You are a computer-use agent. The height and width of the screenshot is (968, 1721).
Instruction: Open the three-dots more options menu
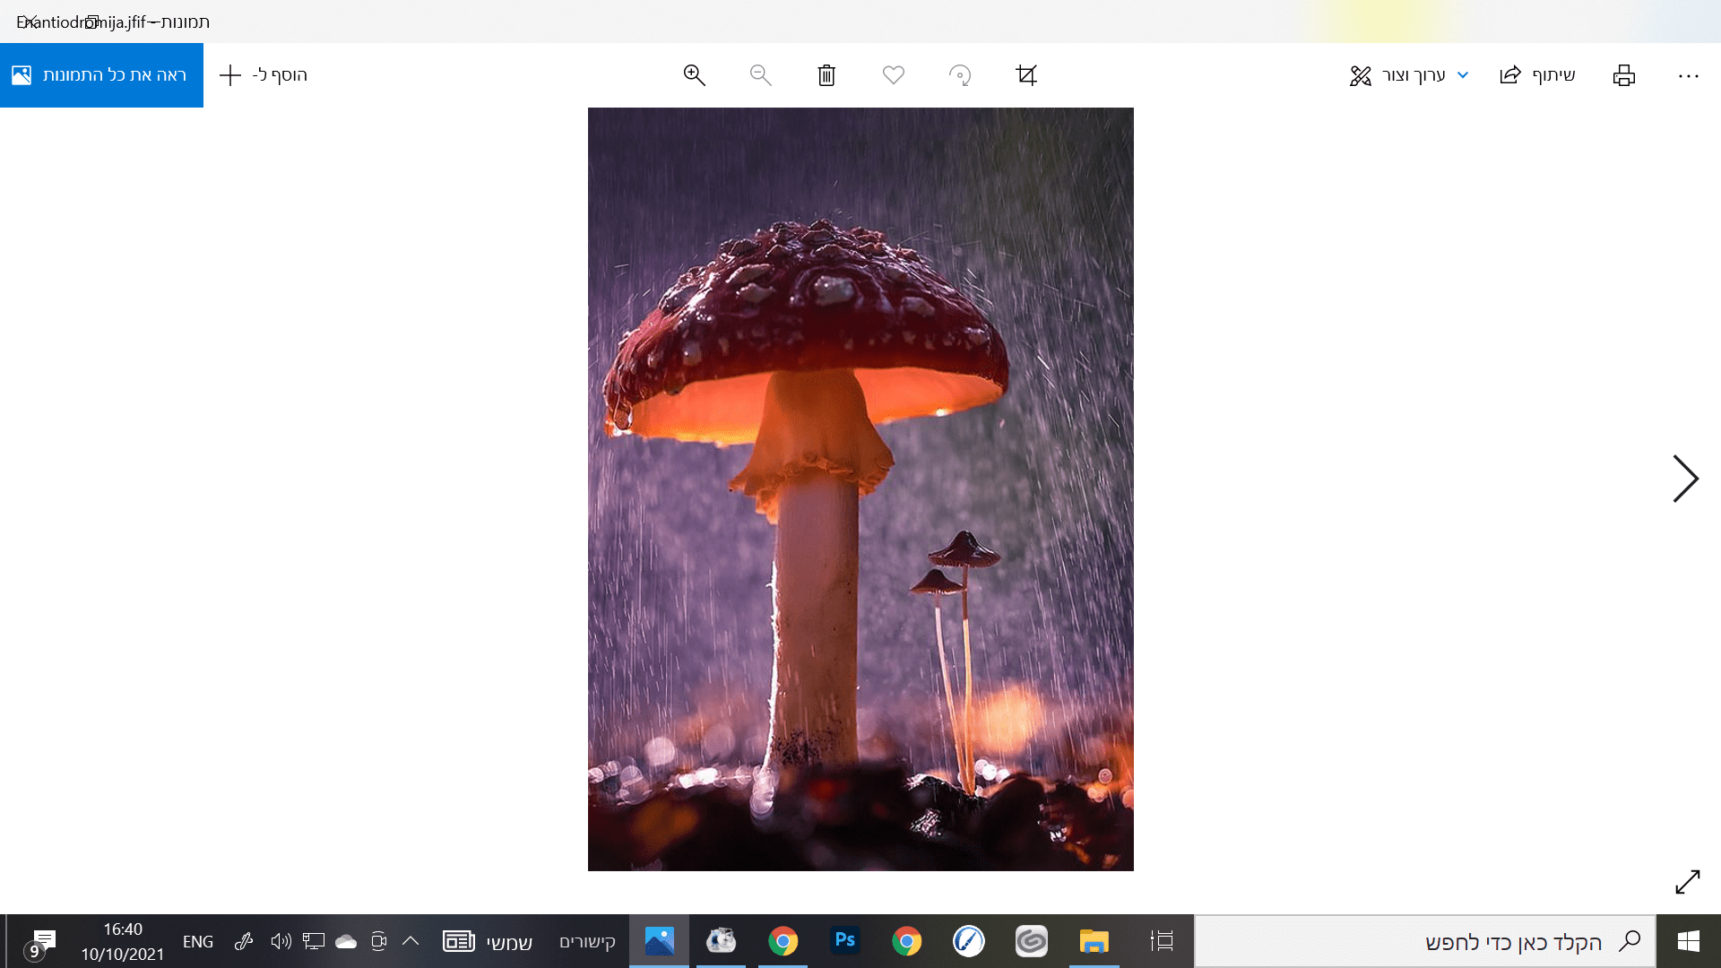tap(1688, 76)
